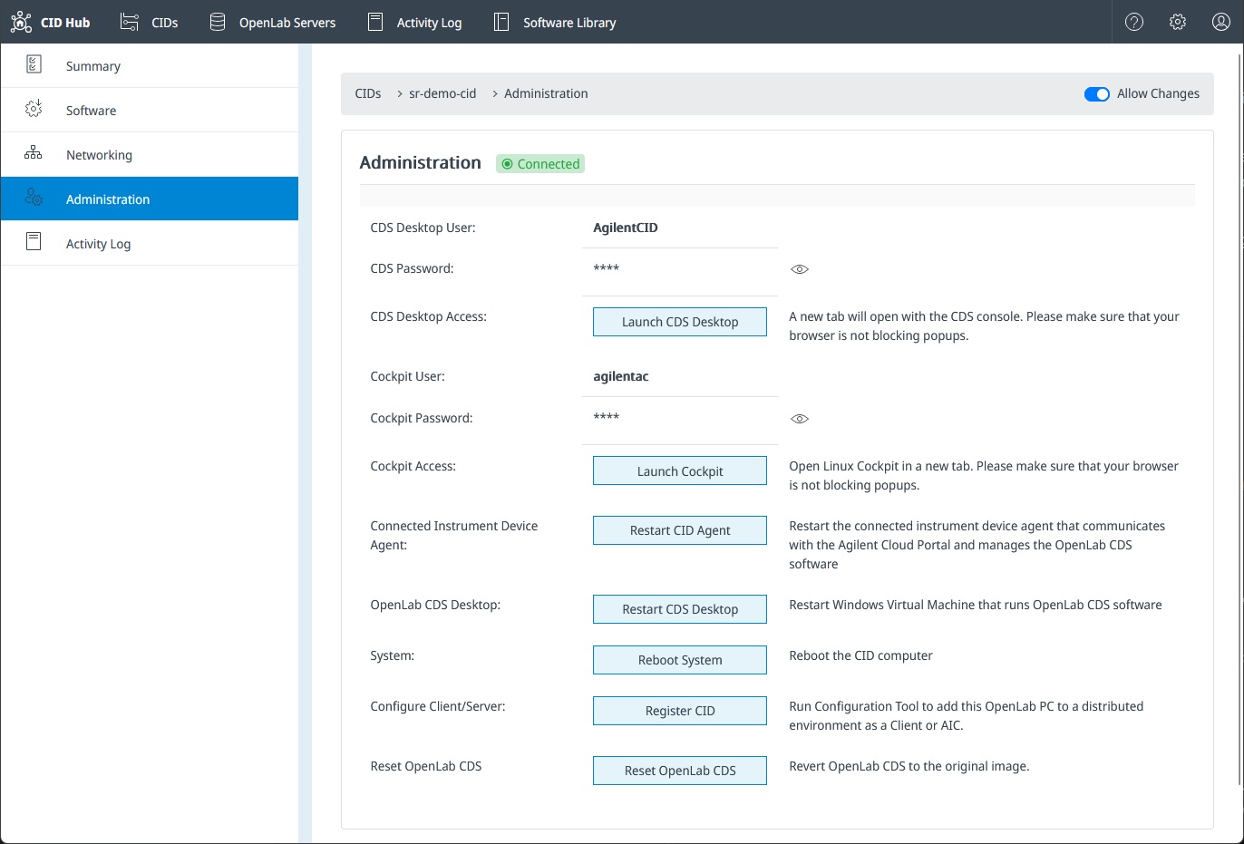This screenshot has height=844, width=1244.
Task: Click the Networking topology icon in sidebar
Action: (x=34, y=153)
